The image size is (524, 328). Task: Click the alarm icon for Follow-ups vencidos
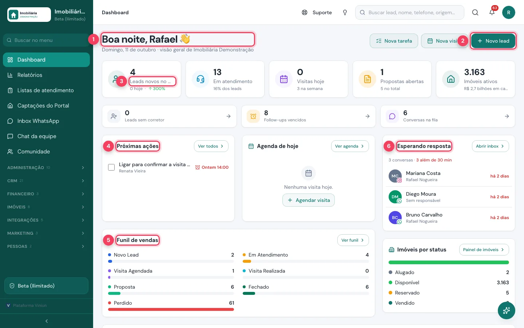(x=253, y=116)
